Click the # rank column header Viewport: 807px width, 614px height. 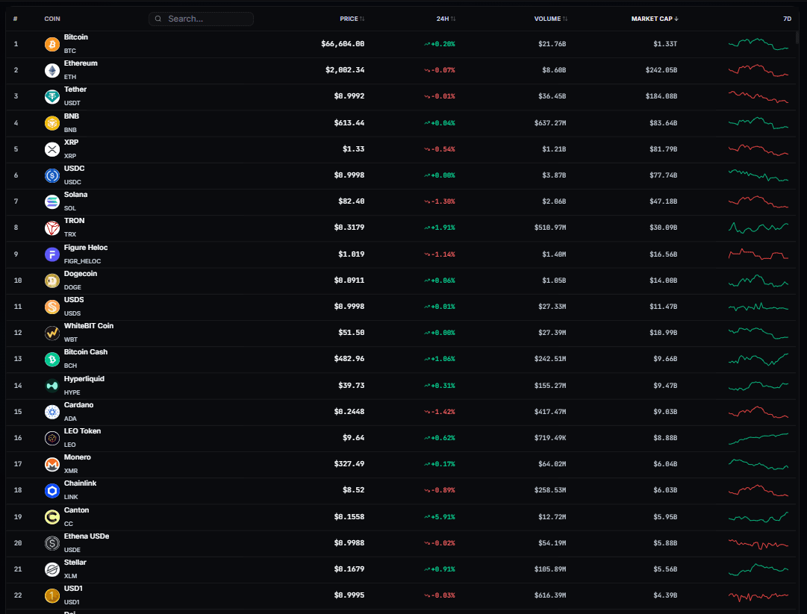[16, 19]
